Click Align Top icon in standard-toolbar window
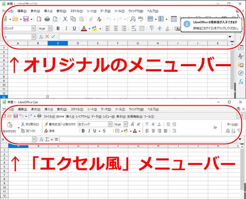This screenshot has width=246, height=199. pyautogui.click(x=152, y=28)
